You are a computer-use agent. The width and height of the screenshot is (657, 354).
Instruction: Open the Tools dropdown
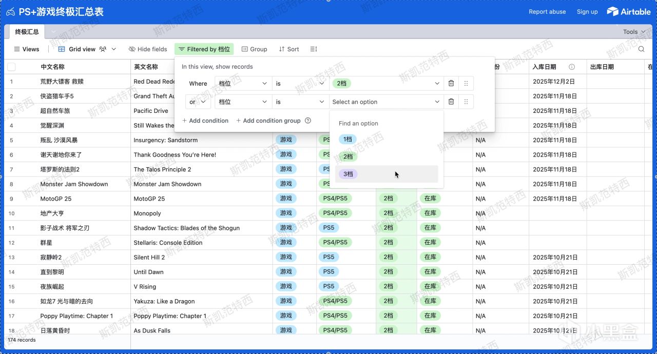coord(634,32)
